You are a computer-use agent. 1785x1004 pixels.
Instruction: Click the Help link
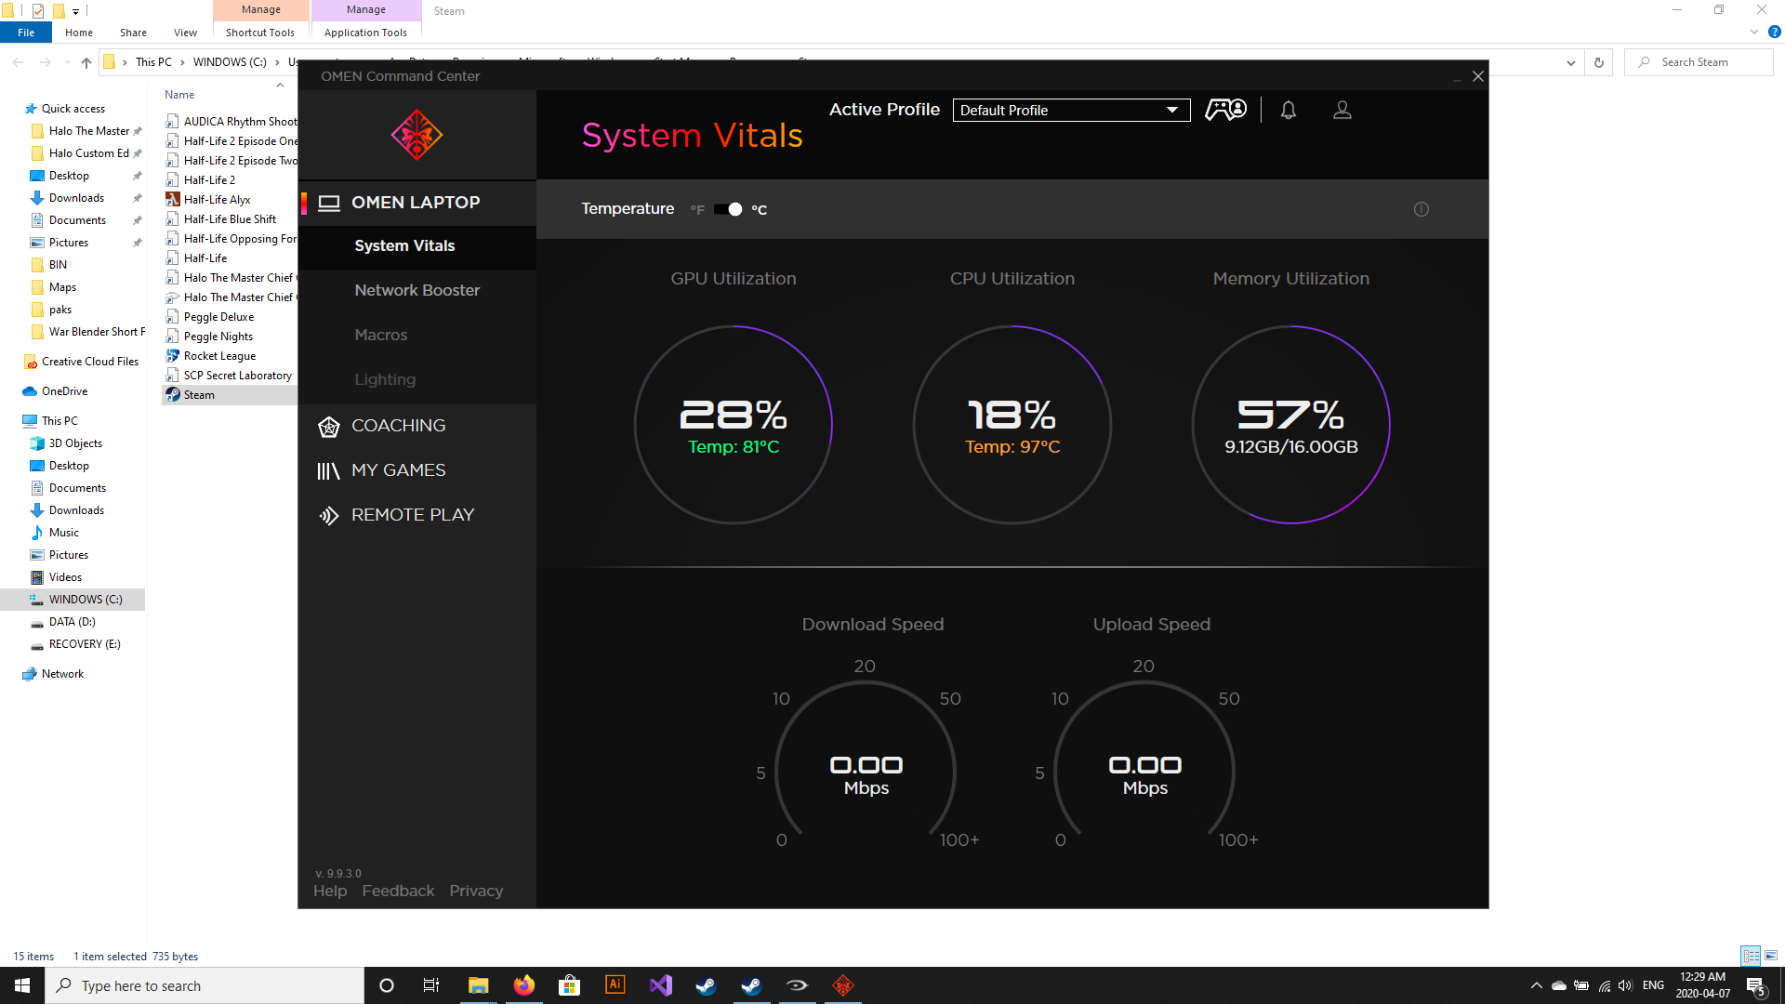coord(330,891)
